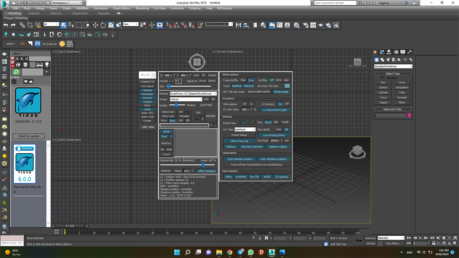This screenshot has height=258, width=459.
Task: Choose the Select and Move tool
Action: [x=96, y=25]
